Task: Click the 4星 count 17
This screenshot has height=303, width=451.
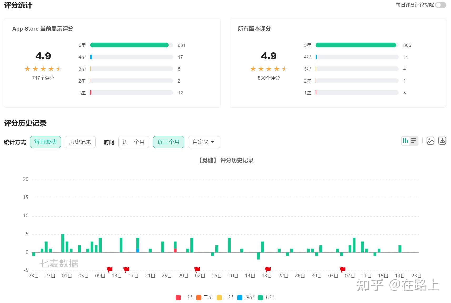Action: [180, 57]
